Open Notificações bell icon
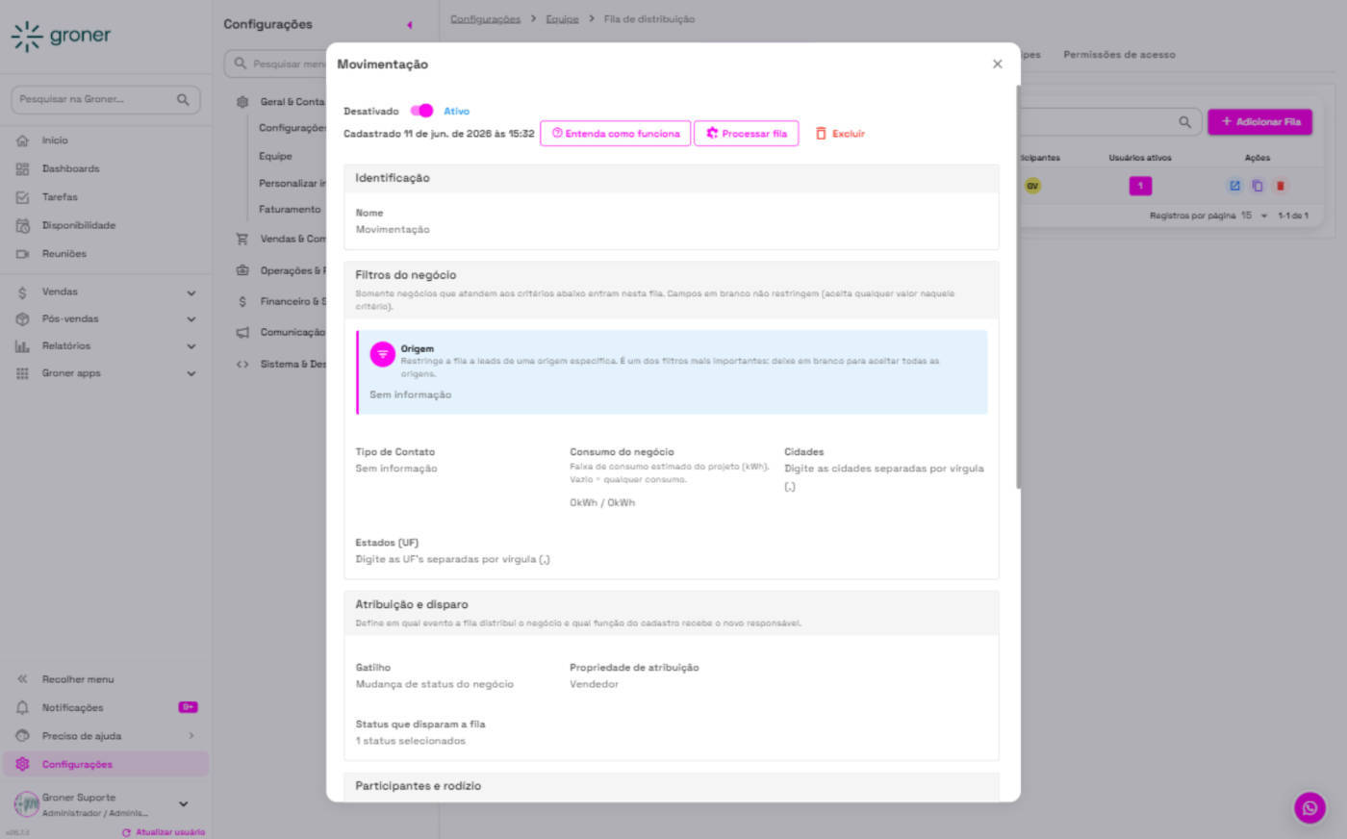Viewport: 1347px width, 839px height. [x=22, y=707]
